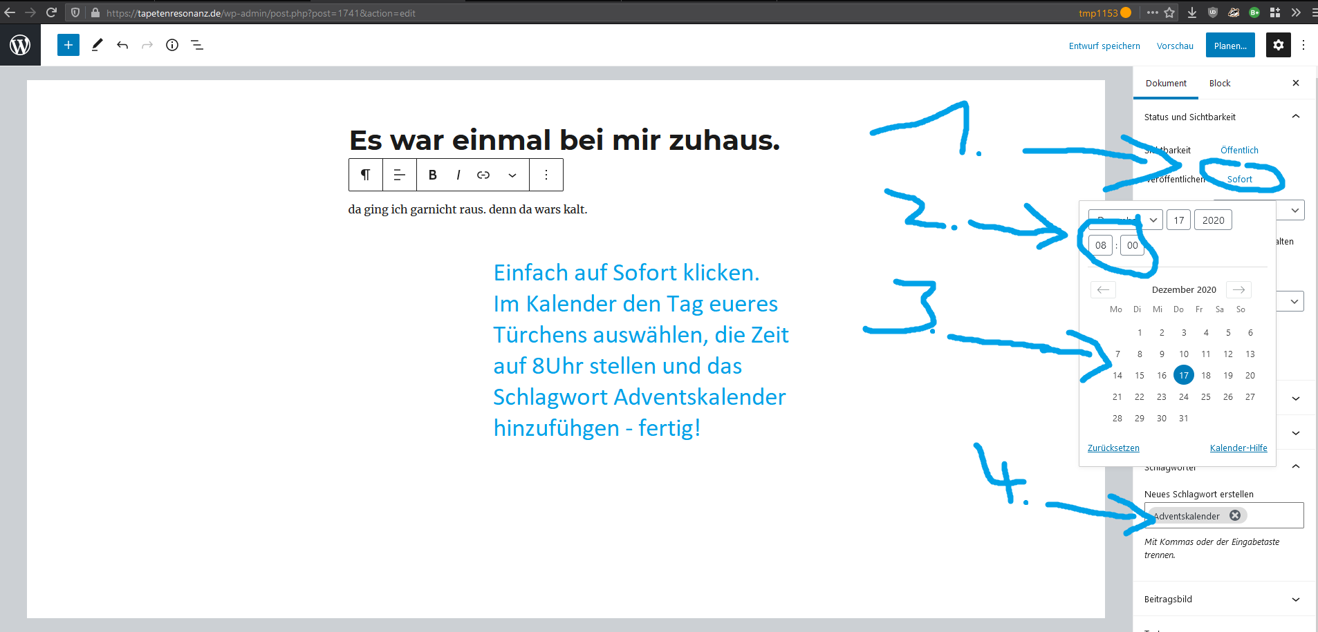Click the Zurücksetzen link in calendar
The image size is (1318, 632).
click(1113, 448)
